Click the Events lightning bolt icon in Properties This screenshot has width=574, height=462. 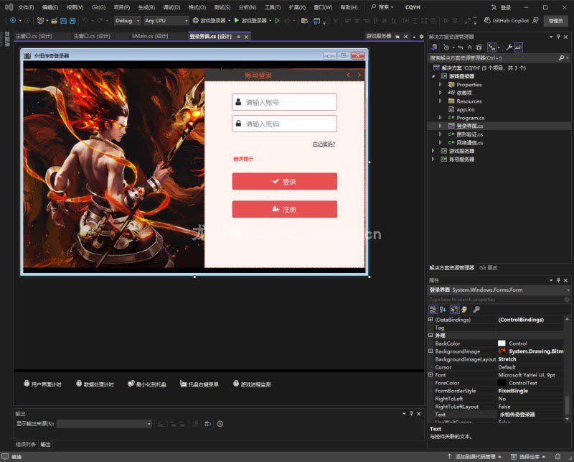(464, 309)
